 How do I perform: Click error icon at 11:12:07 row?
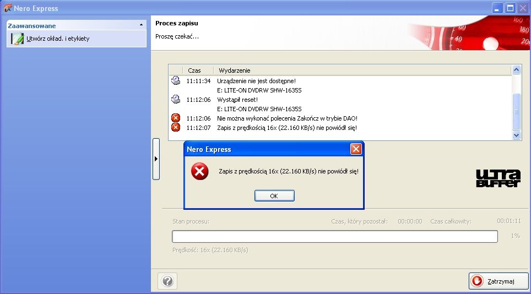coord(176,128)
